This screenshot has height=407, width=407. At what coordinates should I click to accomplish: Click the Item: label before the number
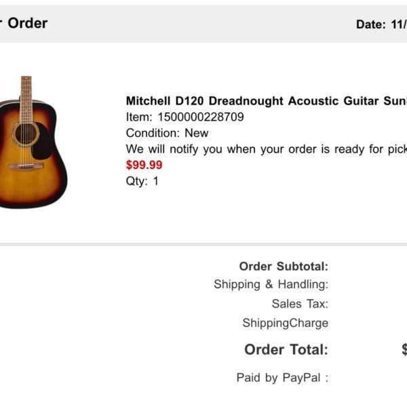pyautogui.click(x=139, y=117)
